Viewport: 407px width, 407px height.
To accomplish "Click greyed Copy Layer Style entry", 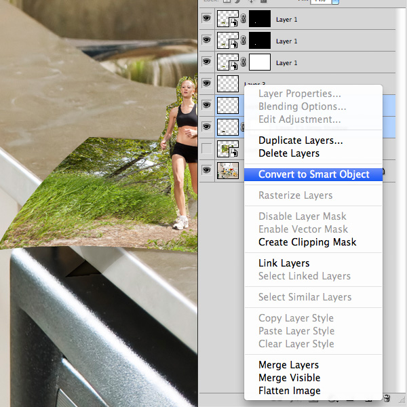I will click(x=296, y=318).
